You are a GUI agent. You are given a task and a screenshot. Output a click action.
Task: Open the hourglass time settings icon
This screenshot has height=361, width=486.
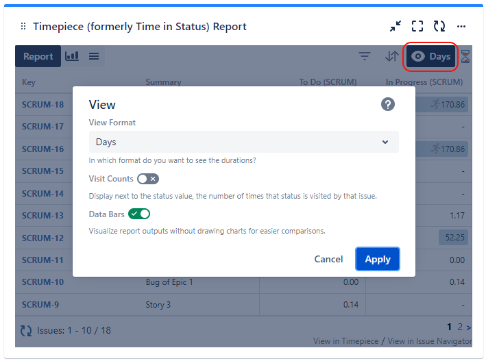pyautogui.click(x=465, y=57)
